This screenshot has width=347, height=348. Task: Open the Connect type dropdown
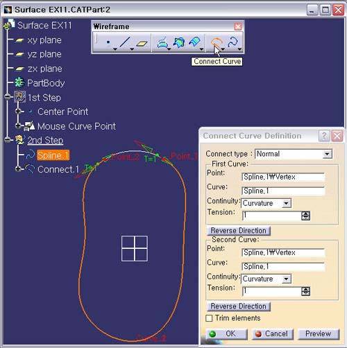pos(327,154)
